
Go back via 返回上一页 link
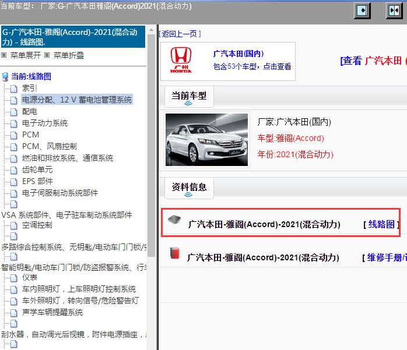point(180,34)
